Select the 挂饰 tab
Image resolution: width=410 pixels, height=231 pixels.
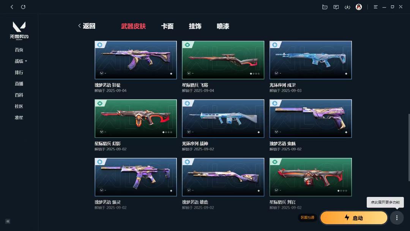[195, 26]
